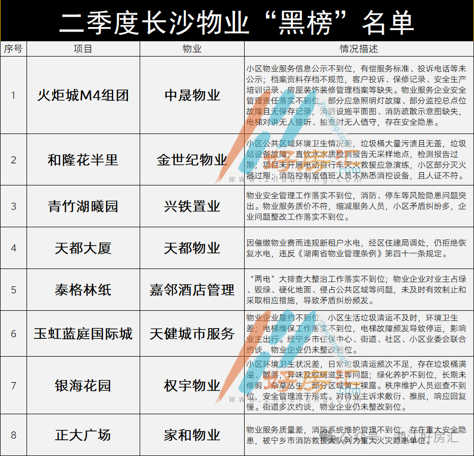Click project cell 银海花园
Screen dimensions: 474x456
tap(83, 386)
